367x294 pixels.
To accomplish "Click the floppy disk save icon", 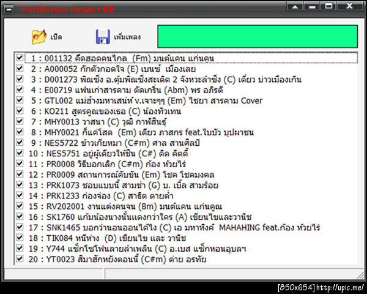I will pyautogui.click(x=103, y=37).
